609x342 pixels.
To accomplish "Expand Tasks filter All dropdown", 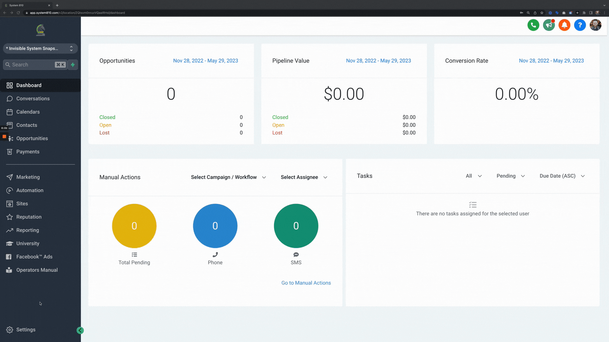I will [473, 176].
